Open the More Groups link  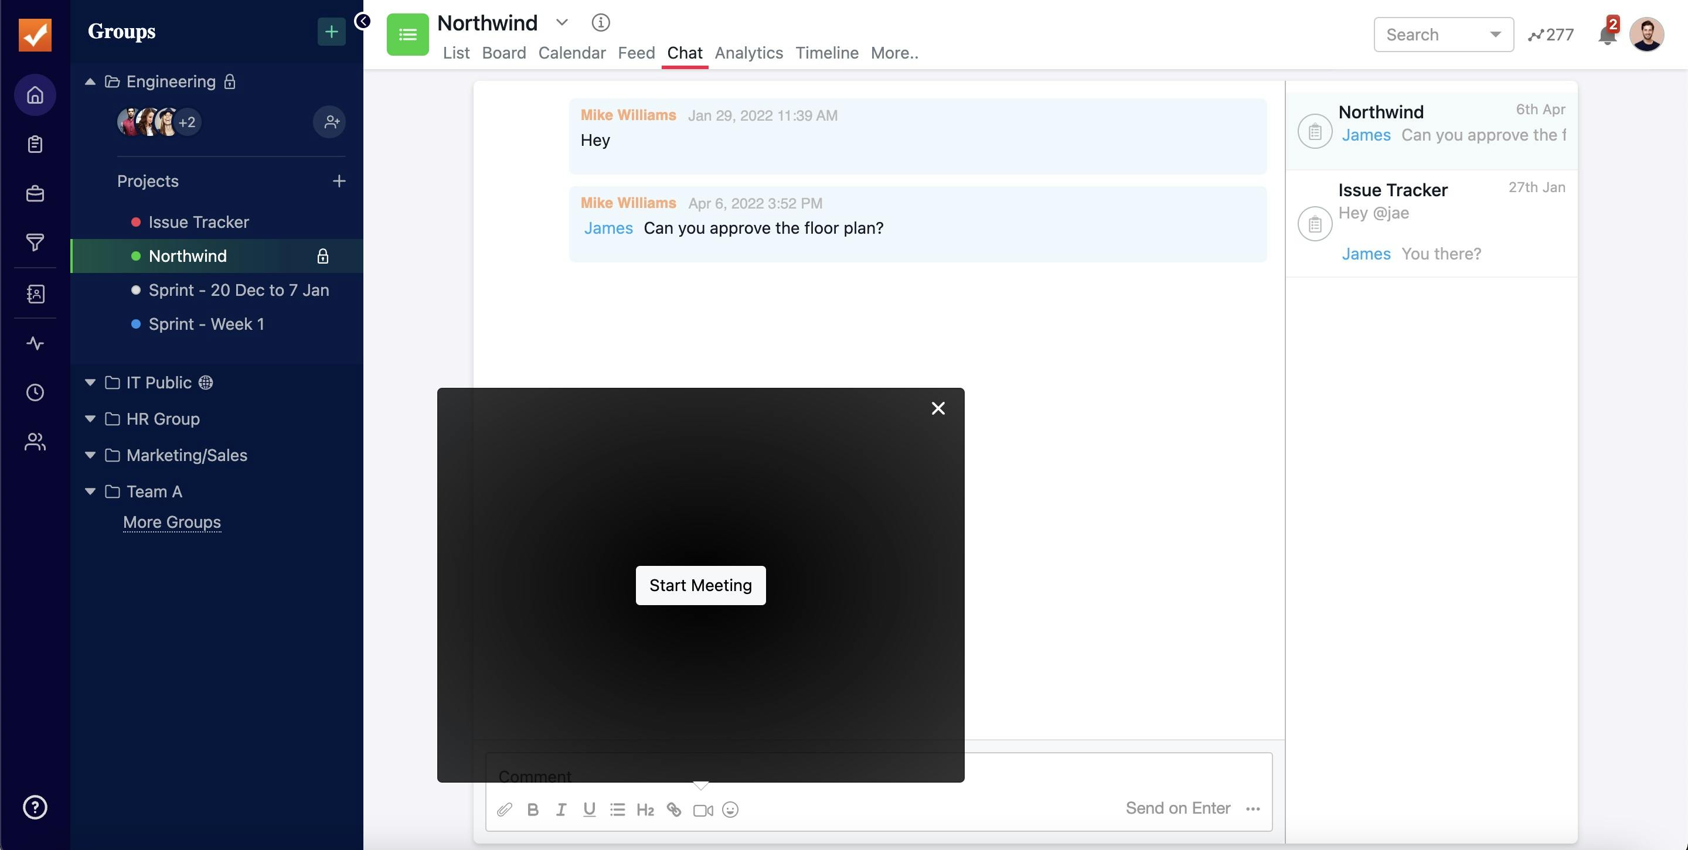coord(172,523)
